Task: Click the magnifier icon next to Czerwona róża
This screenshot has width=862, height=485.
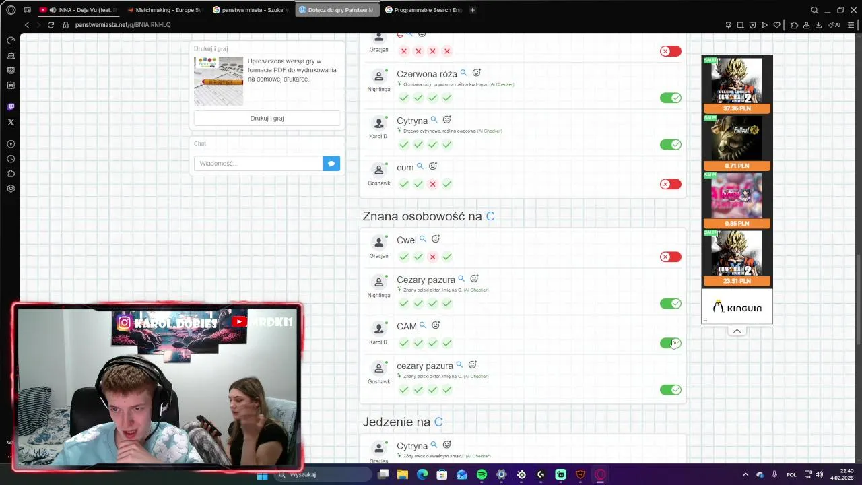Action: [x=463, y=73]
